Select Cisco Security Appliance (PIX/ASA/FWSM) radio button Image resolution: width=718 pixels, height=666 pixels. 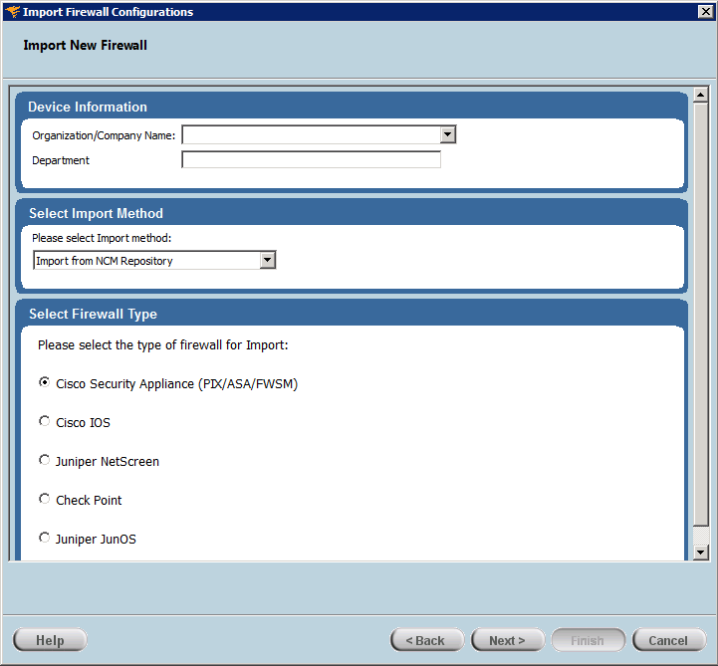tap(45, 382)
